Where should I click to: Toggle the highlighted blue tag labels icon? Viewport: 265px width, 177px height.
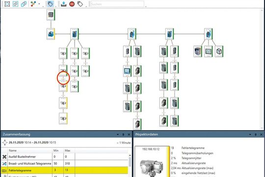tap(51, 4)
